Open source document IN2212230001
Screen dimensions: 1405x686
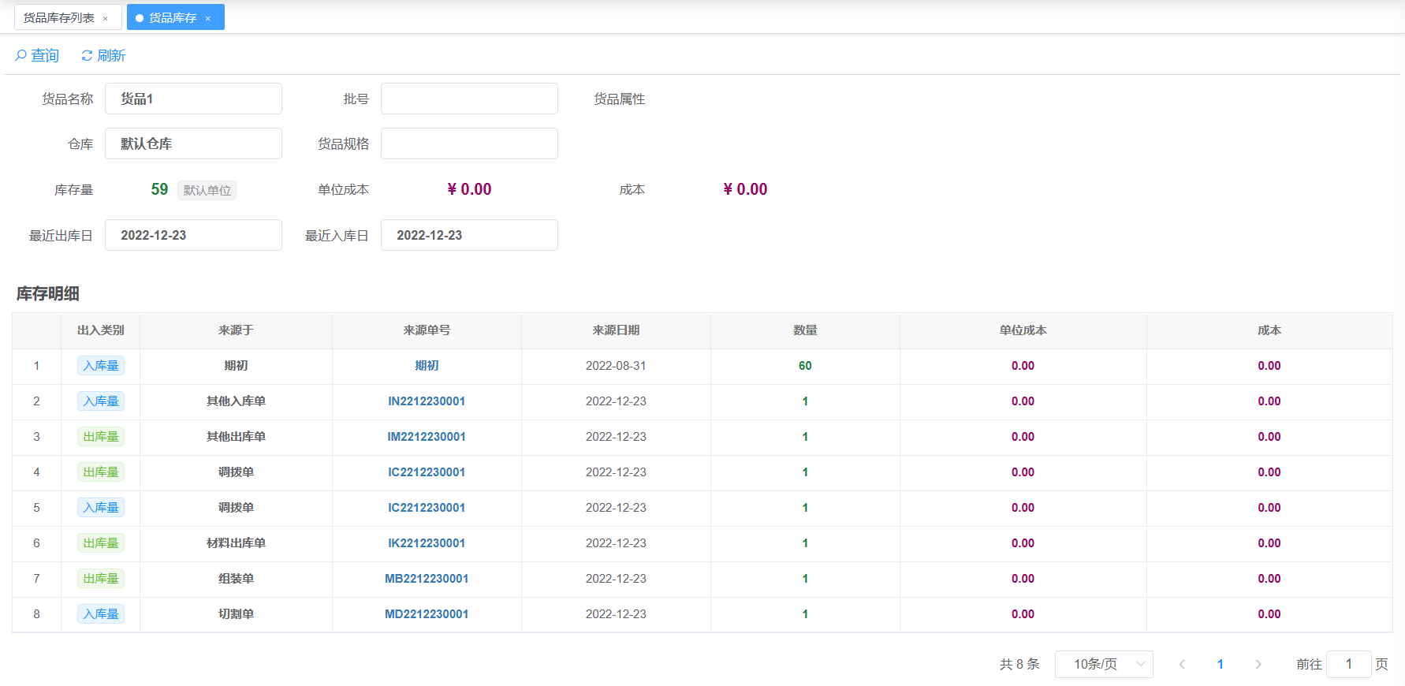[427, 401]
